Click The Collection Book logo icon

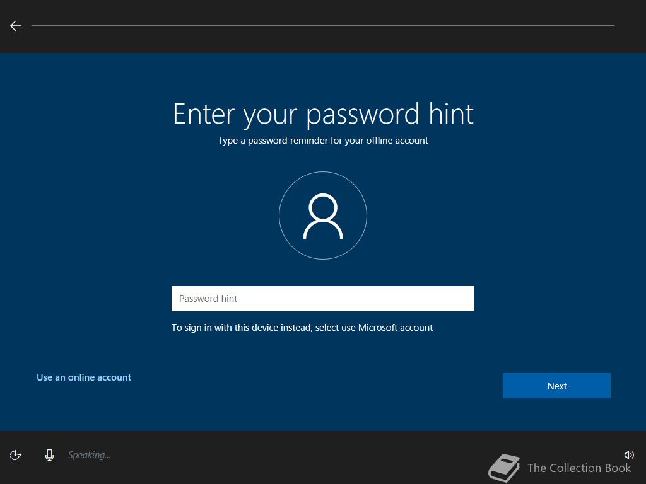[x=504, y=468]
